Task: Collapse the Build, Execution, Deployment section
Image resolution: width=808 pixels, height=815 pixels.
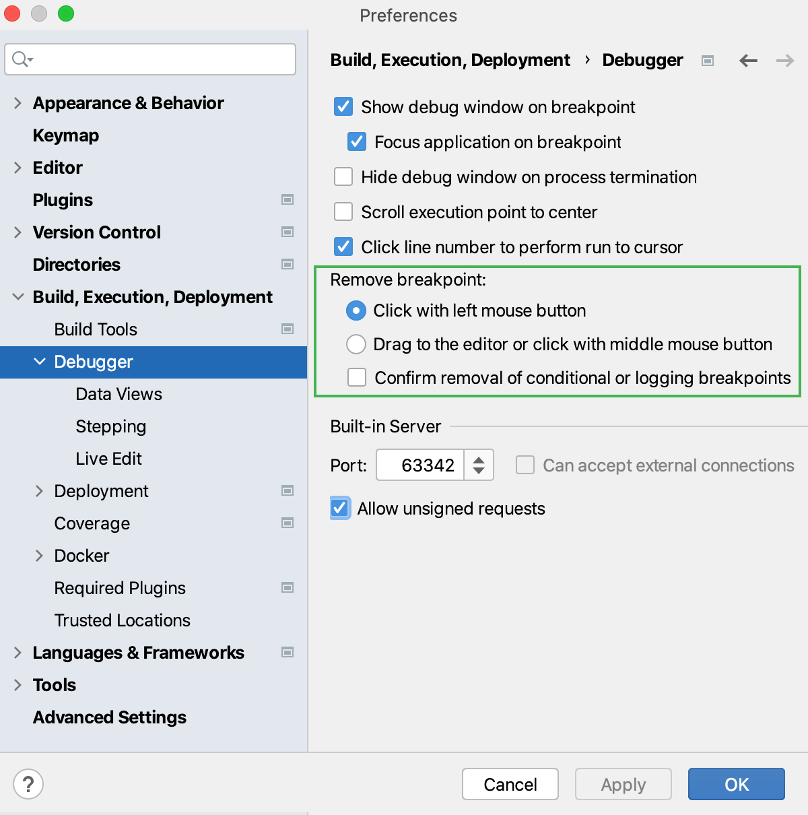Action: (x=18, y=296)
